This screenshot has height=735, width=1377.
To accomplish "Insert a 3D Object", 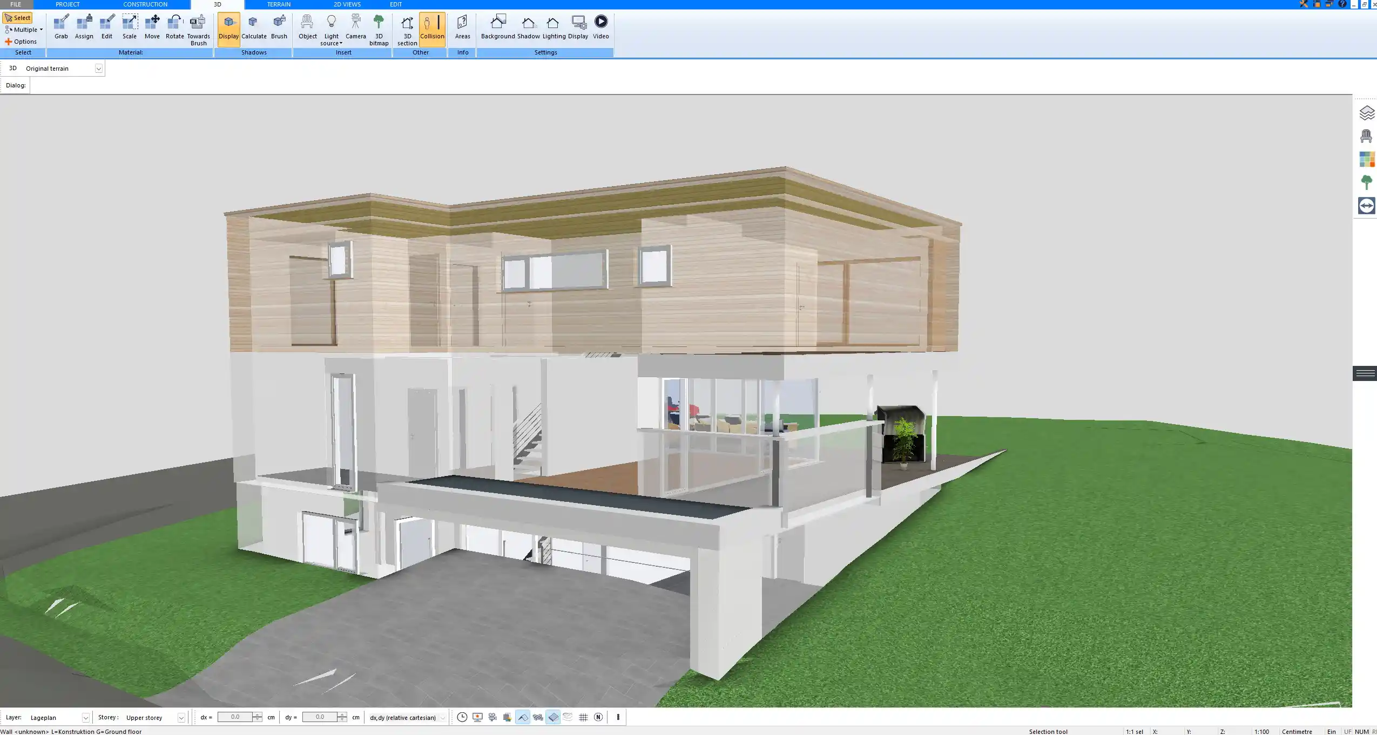I will click(x=308, y=27).
